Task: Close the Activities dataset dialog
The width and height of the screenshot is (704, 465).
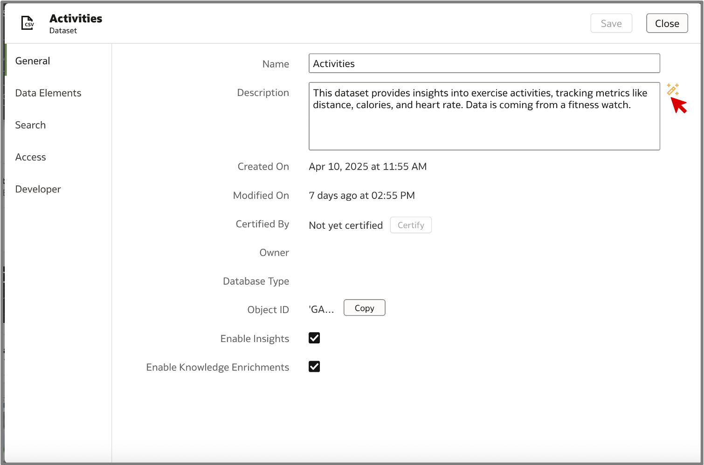Action: (667, 23)
